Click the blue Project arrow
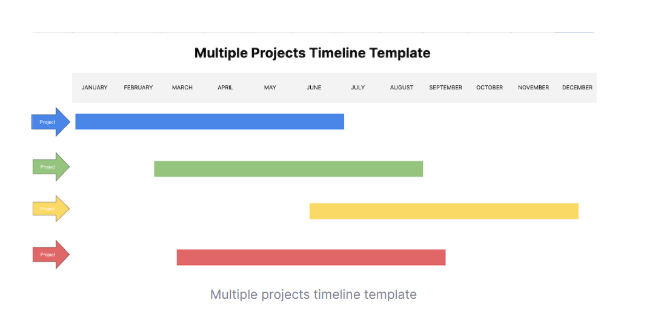664x329 pixels. [x=51, y=122]
